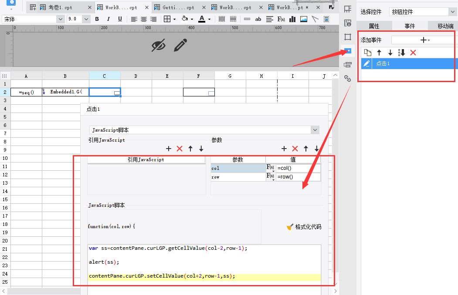Click the pencil edit icon in the gray parameter pane
The width and height of the screenshot is (458, 295).
click(x=180, y=45)
